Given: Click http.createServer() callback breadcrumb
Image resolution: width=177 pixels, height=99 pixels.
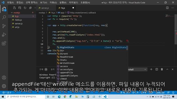Looking at the screenshot, I should point(82,13).
